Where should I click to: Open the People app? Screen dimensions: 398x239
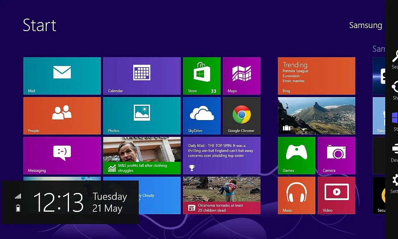coord(62,115)
